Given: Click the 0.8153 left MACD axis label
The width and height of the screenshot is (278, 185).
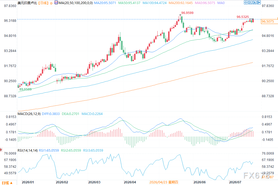Looking at the screenshot, I should tap(11, 117).
